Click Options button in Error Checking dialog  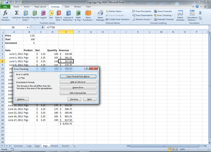pyautogui.click(x=22, y=99)
